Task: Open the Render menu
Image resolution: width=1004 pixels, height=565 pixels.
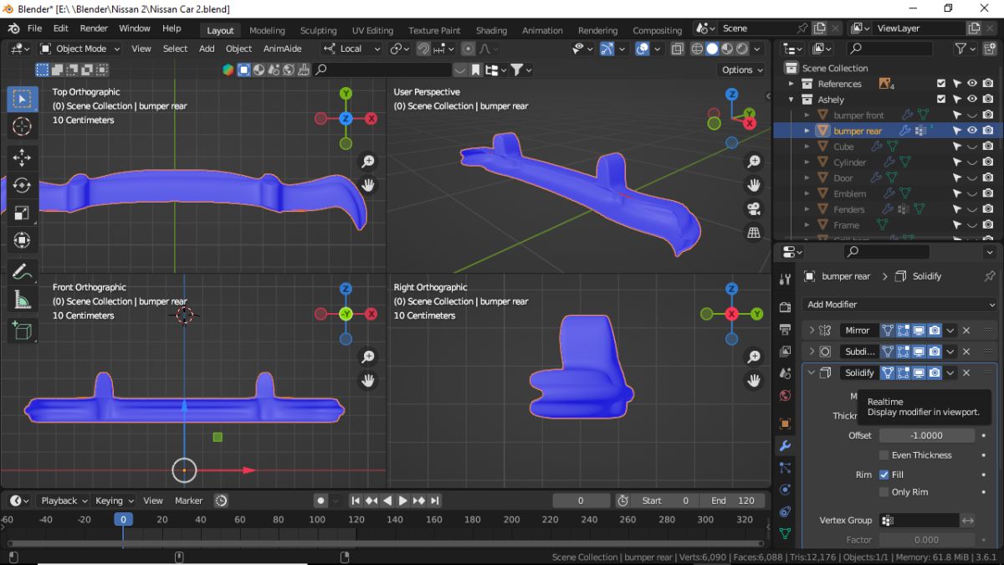Action: point(94,28)
